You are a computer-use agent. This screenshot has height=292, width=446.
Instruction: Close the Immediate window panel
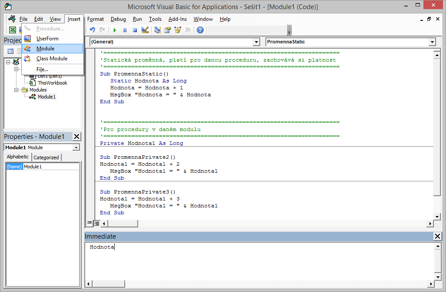tap(437, 236)
